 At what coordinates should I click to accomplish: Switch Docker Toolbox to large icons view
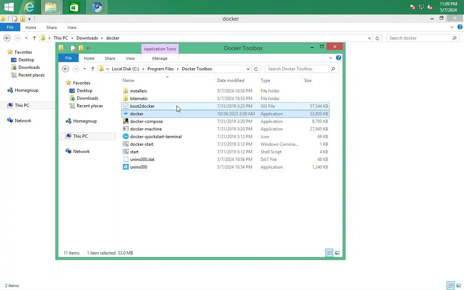click(x=337, y=253)
